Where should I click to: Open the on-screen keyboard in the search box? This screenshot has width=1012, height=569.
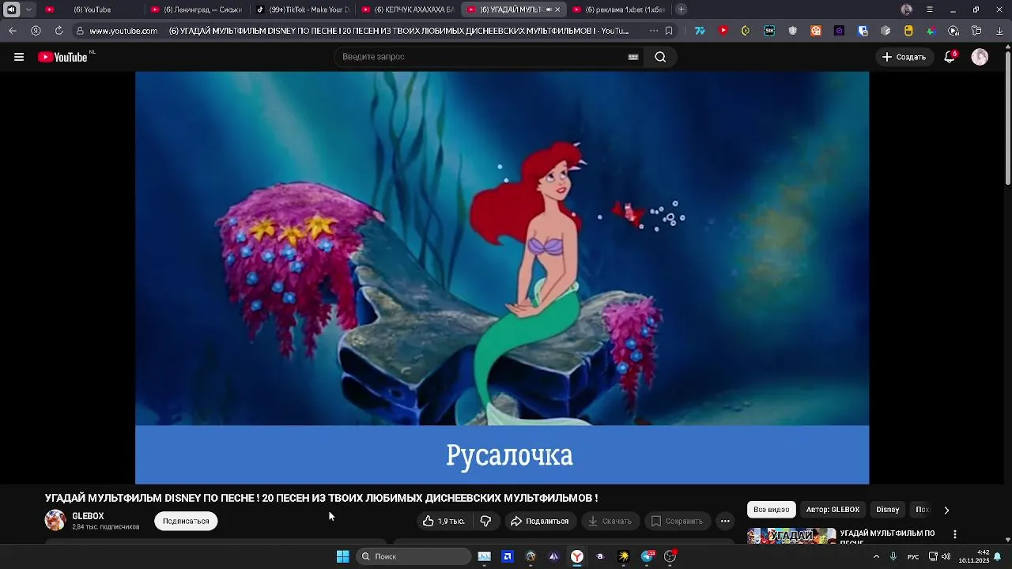633,57
